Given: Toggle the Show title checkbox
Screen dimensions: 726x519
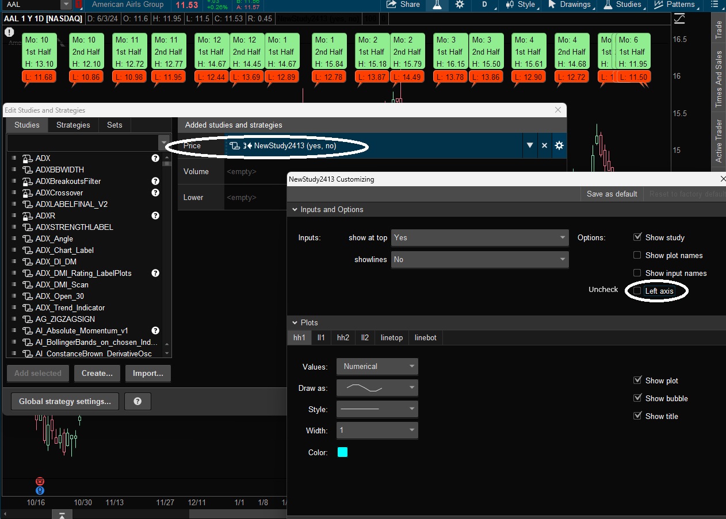Looking at the screenshot, I should point(637,416).
